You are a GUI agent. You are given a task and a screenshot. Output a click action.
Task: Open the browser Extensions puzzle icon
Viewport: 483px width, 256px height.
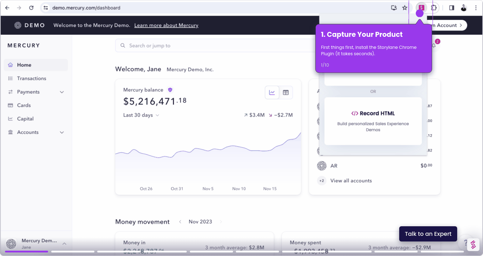point(434,8)
